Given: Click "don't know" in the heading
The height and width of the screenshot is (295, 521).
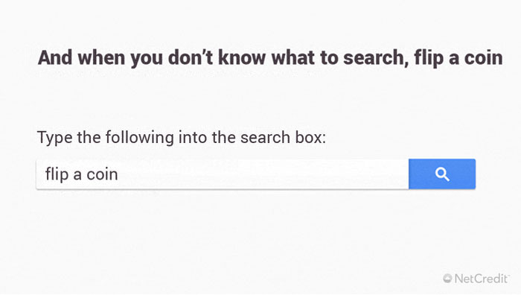Looking at the screenshot, I should [x=217, y=57].
